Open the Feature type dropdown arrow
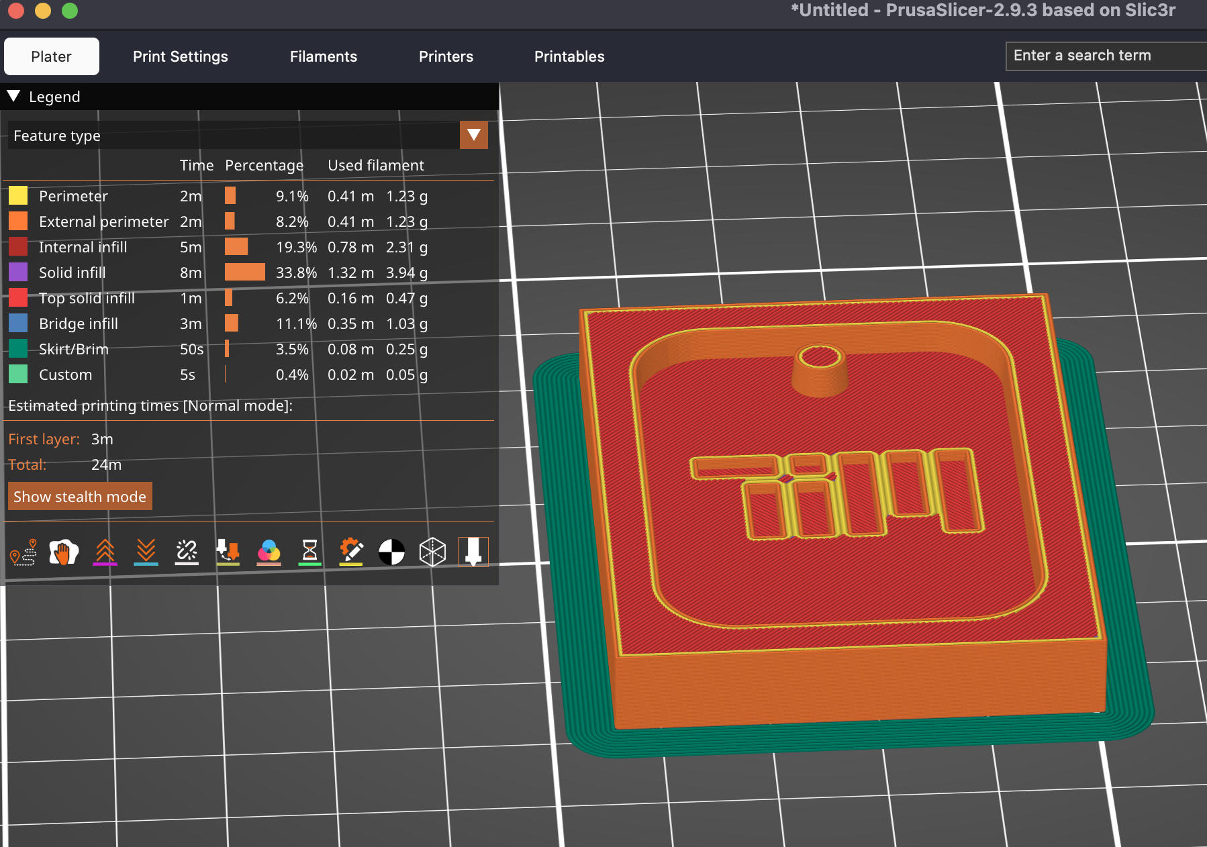The width and height of the screenshot is (1207, 847). (473, 136)
